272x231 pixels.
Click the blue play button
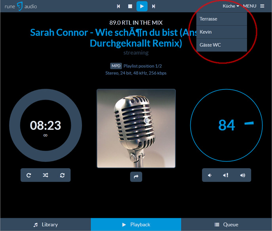(x=142, y=6)
